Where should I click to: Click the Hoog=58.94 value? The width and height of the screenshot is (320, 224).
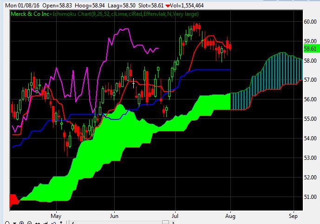coord(90,5)
